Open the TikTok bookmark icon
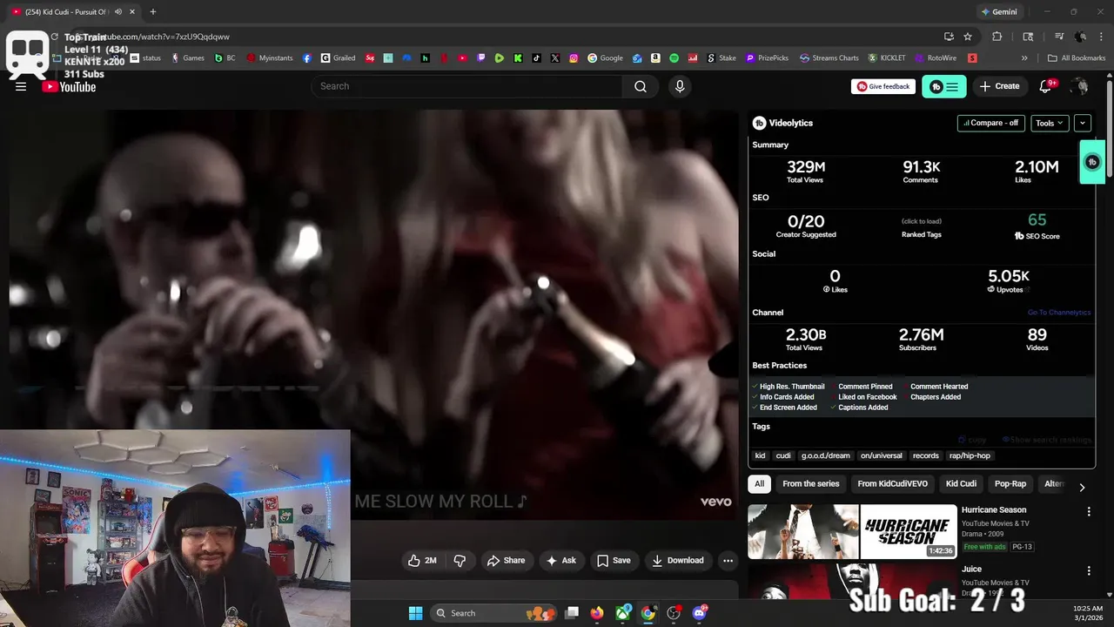 [537, 58]
